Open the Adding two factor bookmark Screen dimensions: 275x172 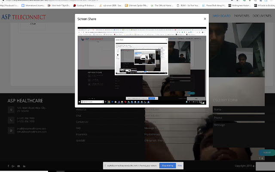[x=240, y=6]
